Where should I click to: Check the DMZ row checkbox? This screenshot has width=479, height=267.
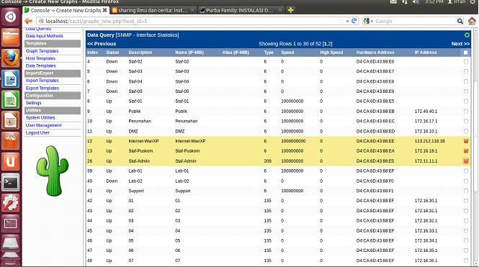point(466,131)
